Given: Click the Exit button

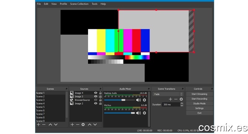Looking at the screenshot, I should coord(199,113).
